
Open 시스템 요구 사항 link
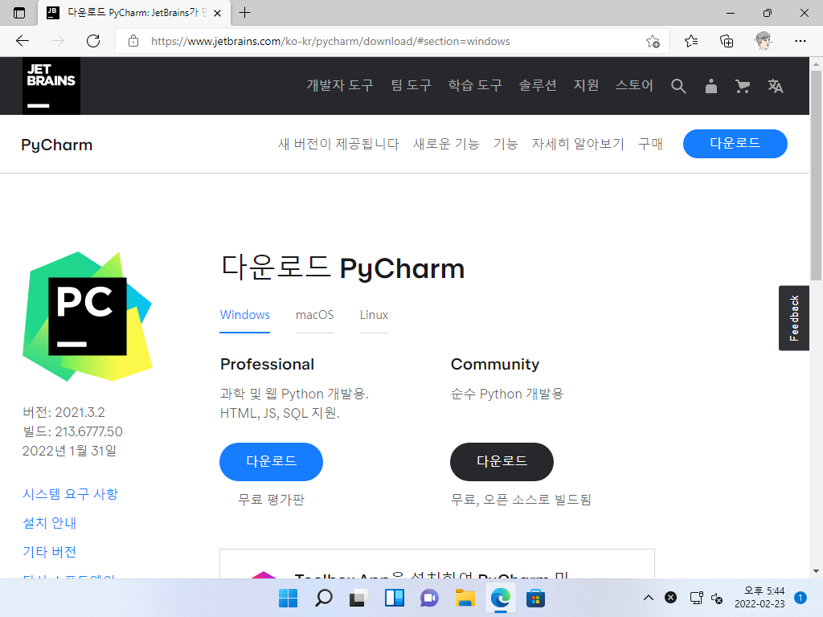pos(71,494)
